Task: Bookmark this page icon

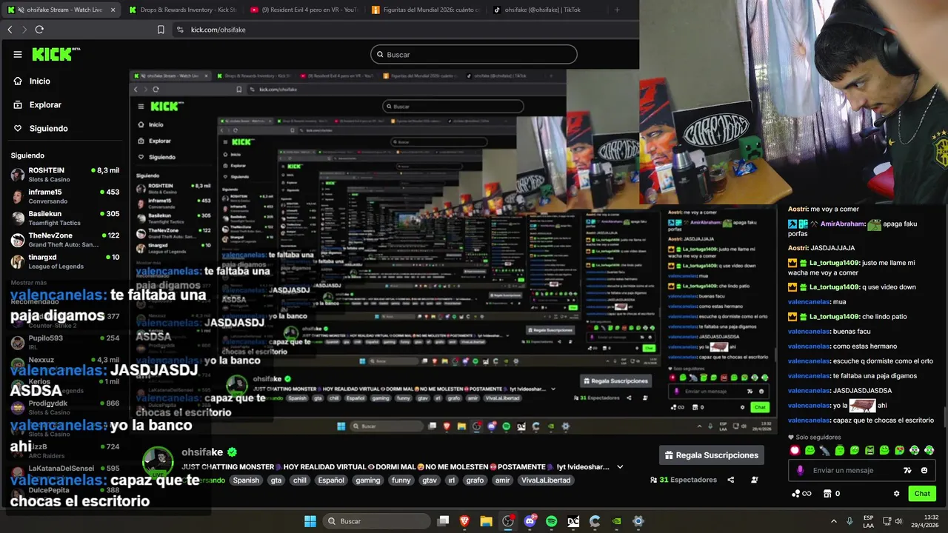Action: 161,30
